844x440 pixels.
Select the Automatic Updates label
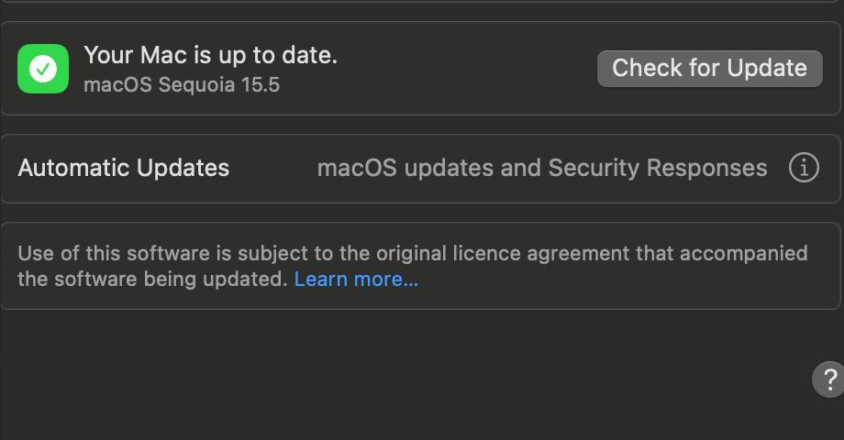click(x=124, y=168)
